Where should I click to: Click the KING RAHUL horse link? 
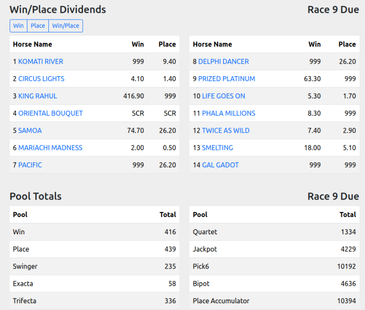(x=37, y=96)
